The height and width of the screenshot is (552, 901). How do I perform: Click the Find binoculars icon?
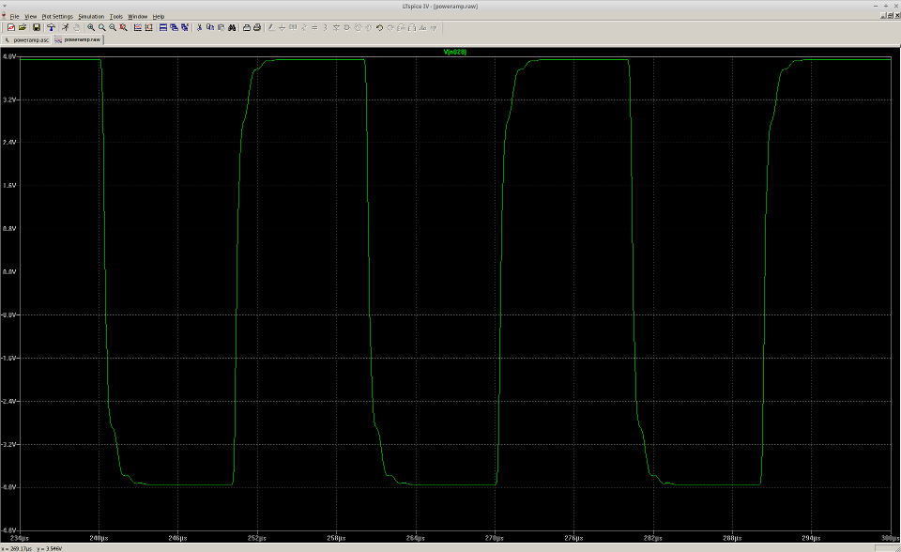click(232, 27)
